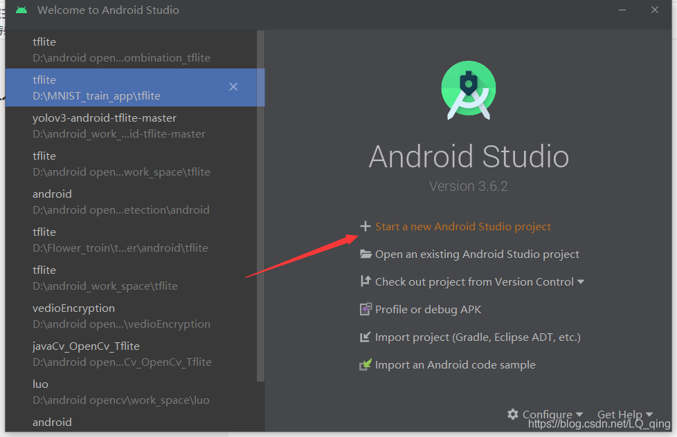Click the plus icon for new project
The height and width of the screenshot is (437, 677).
tap(365, 226)
